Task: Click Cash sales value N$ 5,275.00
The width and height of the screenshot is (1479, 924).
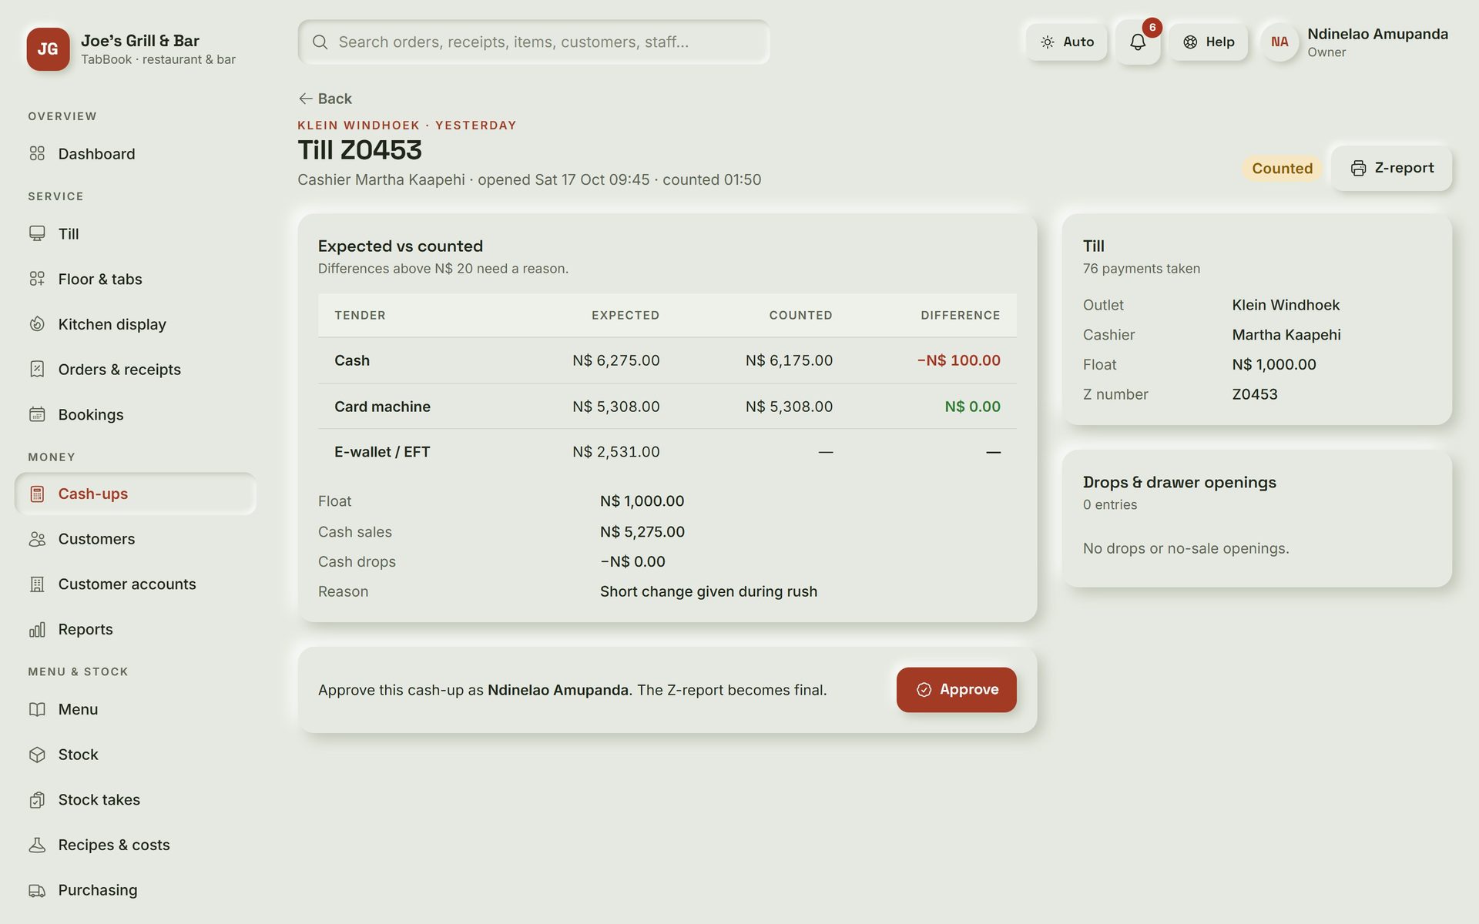Action: coord(642,531)
